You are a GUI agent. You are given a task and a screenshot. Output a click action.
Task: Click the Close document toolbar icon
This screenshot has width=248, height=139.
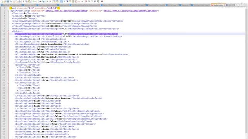(14, 2)
